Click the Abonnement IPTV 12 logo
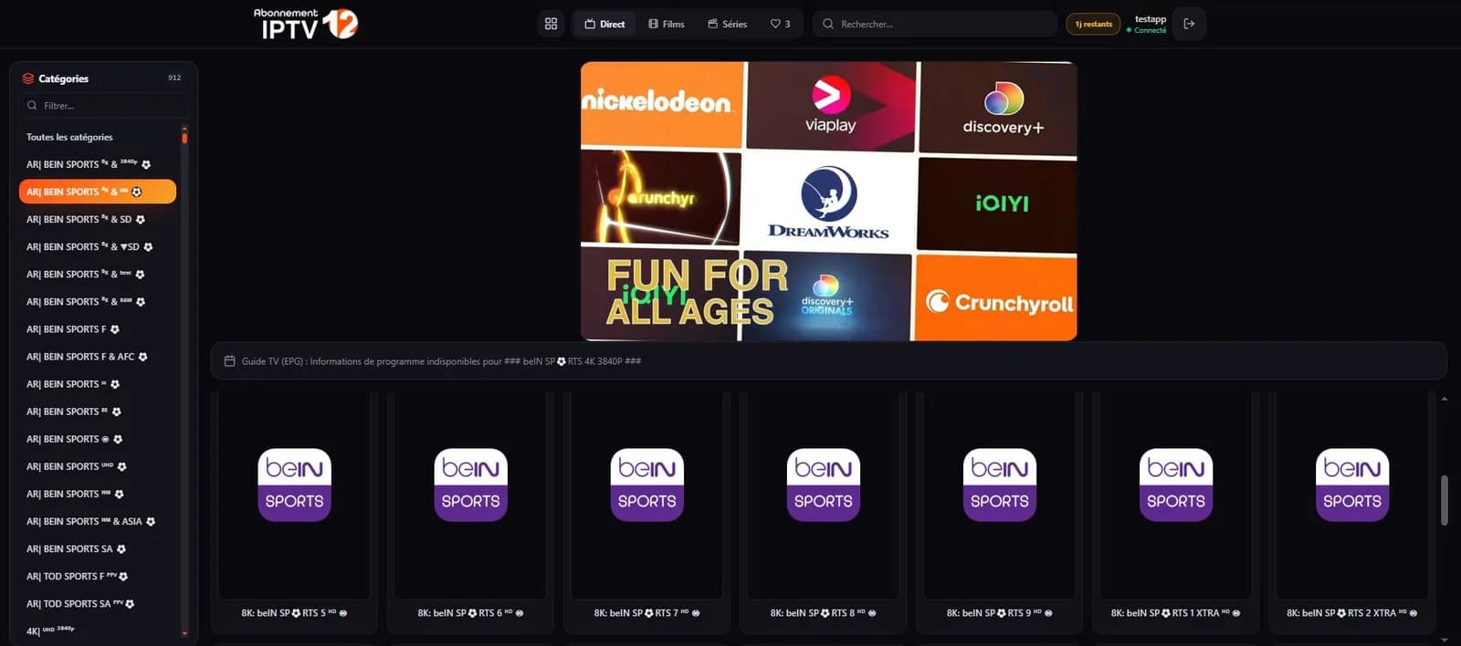This screenshot has width=1461, height=646. pos(306,24)
